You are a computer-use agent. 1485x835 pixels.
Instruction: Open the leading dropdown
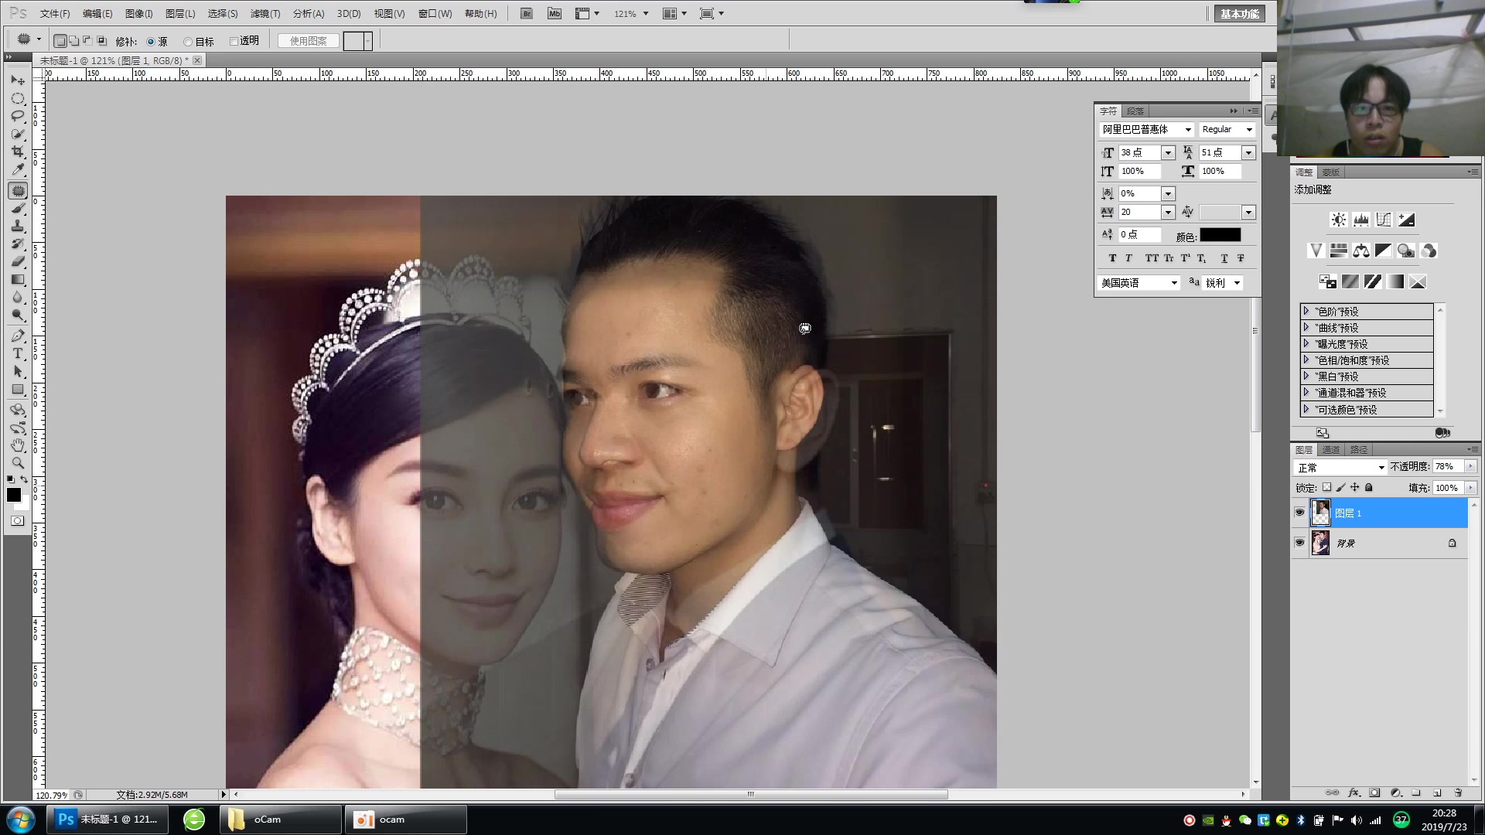[1248, 153]
